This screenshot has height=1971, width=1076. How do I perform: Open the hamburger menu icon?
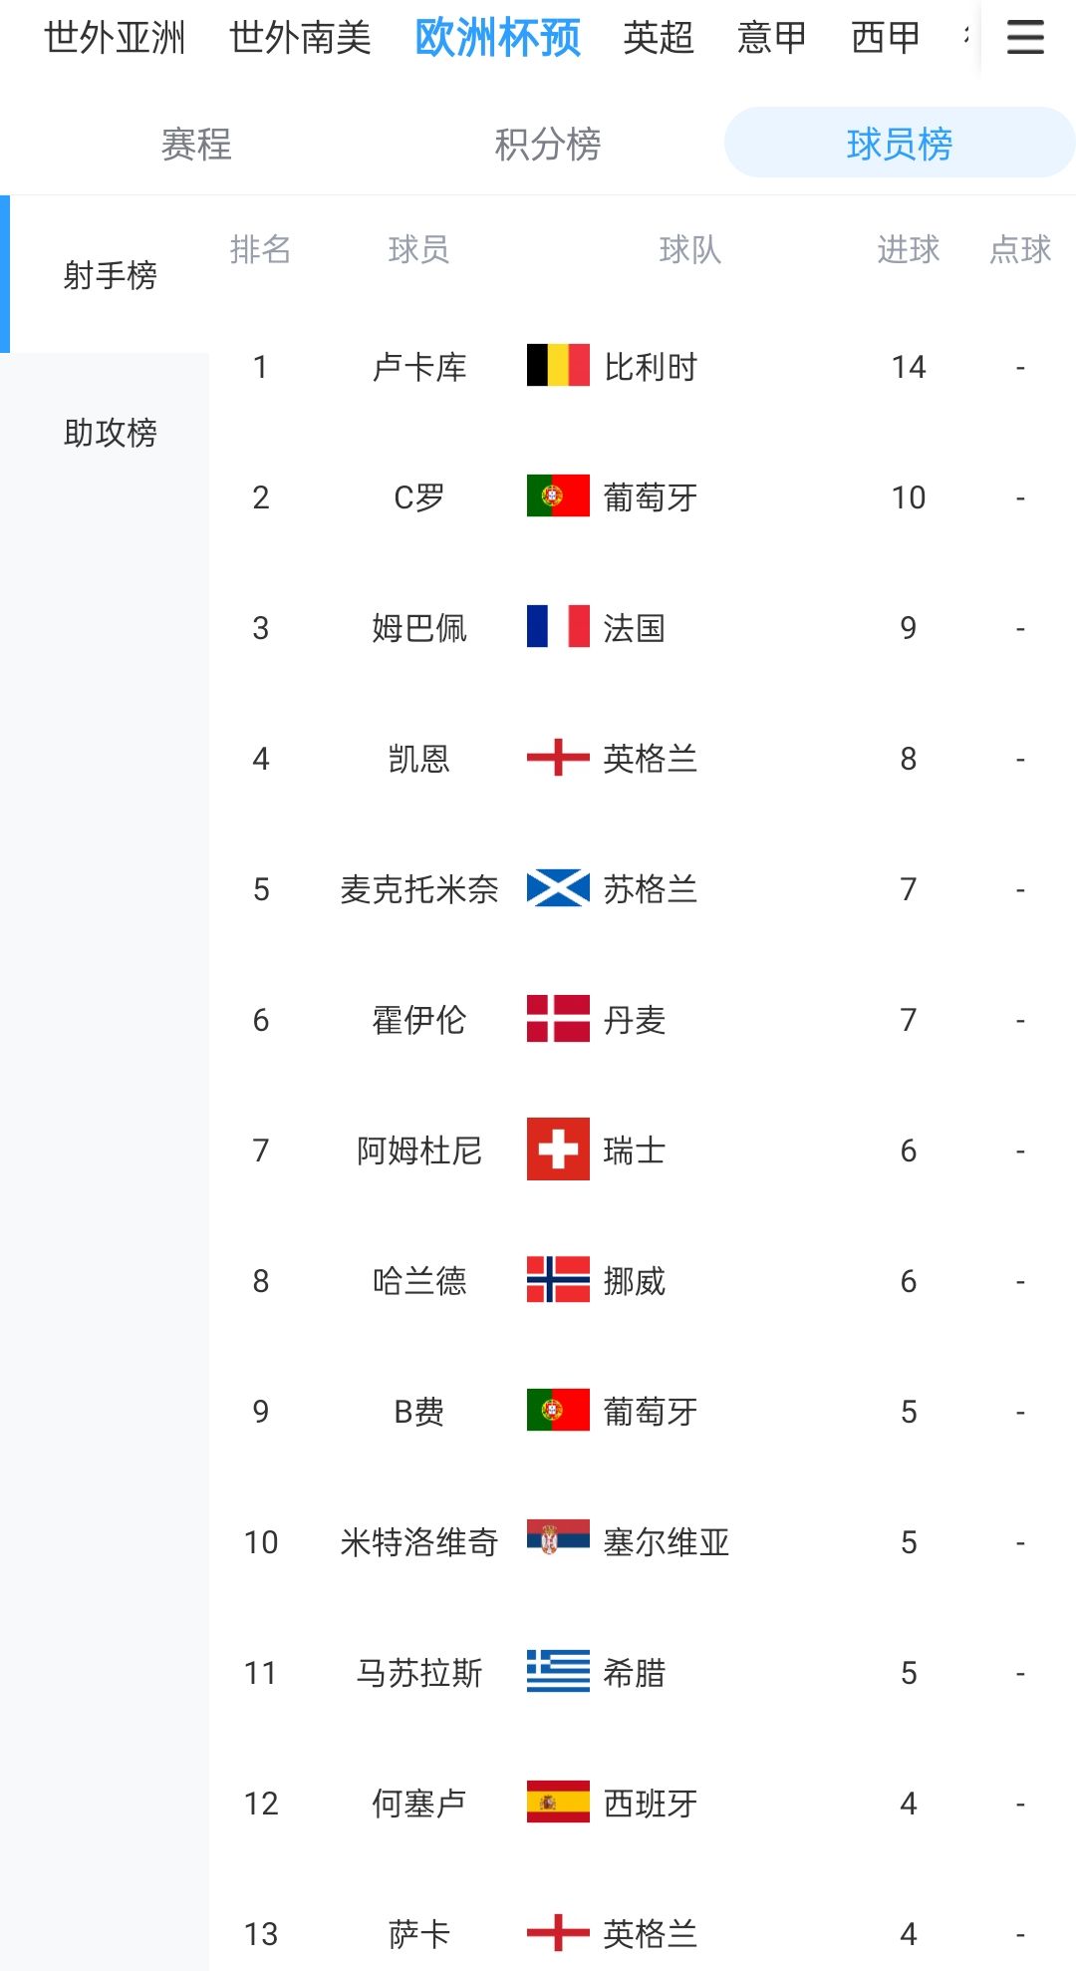tap(1025, 38)
